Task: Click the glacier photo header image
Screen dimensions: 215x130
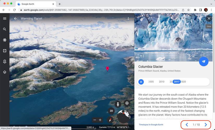Action: (x=173, y=37)
